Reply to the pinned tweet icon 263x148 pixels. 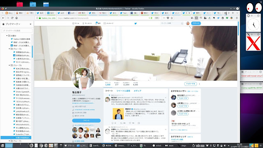113,123
